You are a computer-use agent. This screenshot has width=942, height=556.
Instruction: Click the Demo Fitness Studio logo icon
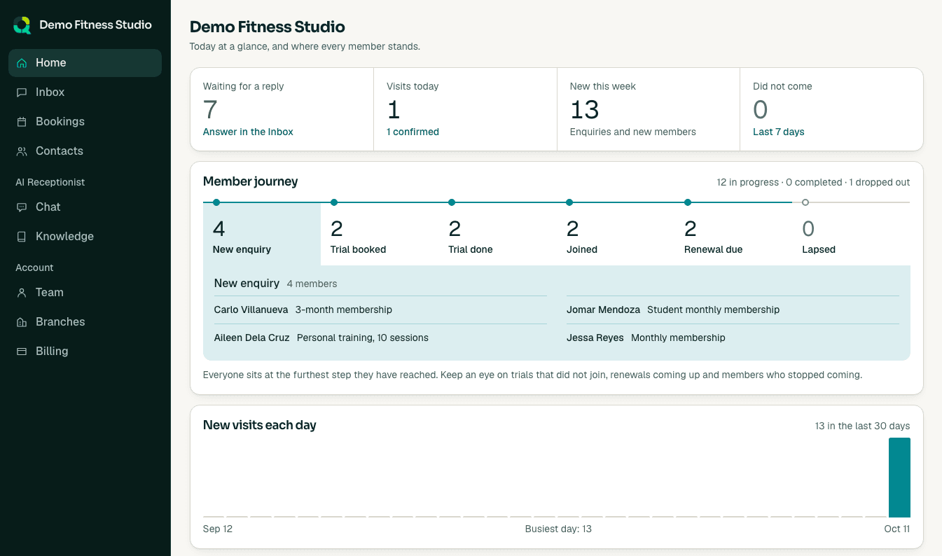click(x=22, y=25)
